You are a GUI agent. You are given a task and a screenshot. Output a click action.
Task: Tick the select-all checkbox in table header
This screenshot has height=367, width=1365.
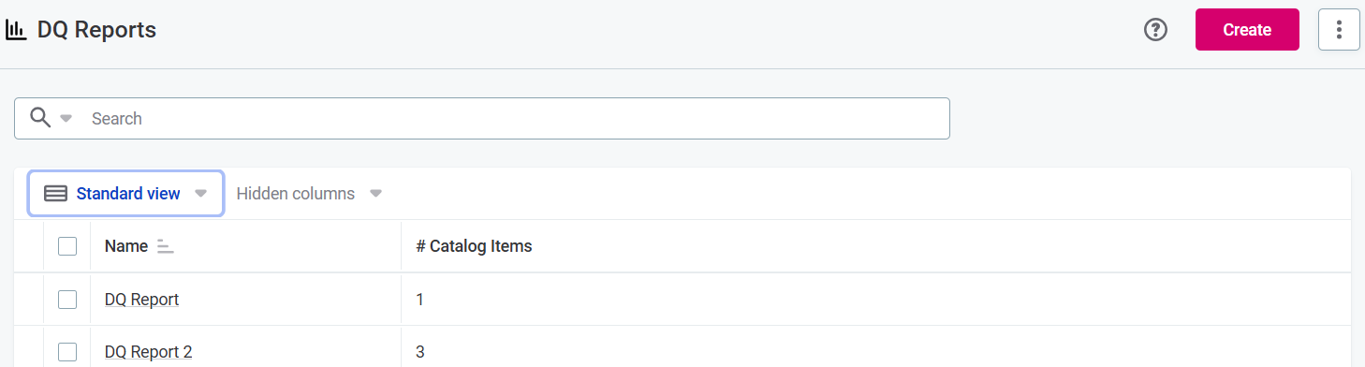click(x=67, y=246)
